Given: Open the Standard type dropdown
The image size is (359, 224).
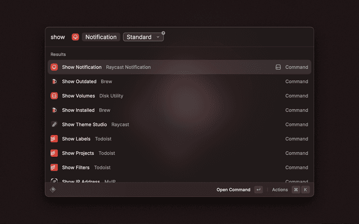Looking at the screenshot, I should click(142, 37).
